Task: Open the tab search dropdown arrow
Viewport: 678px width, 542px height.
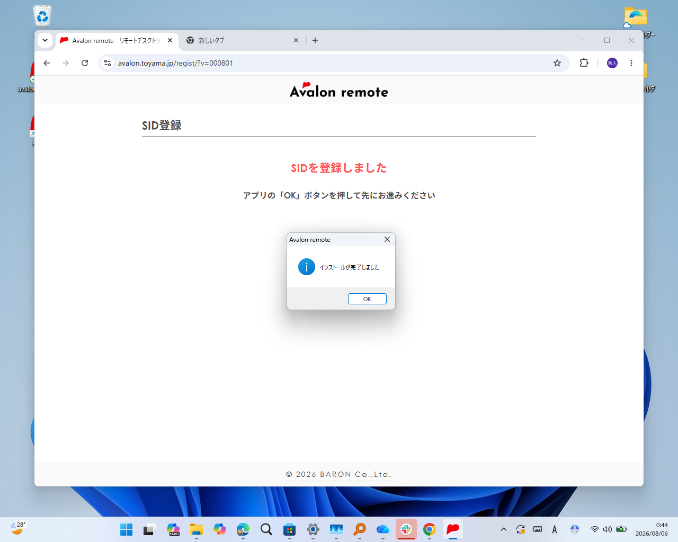Action: coord(45,40)
